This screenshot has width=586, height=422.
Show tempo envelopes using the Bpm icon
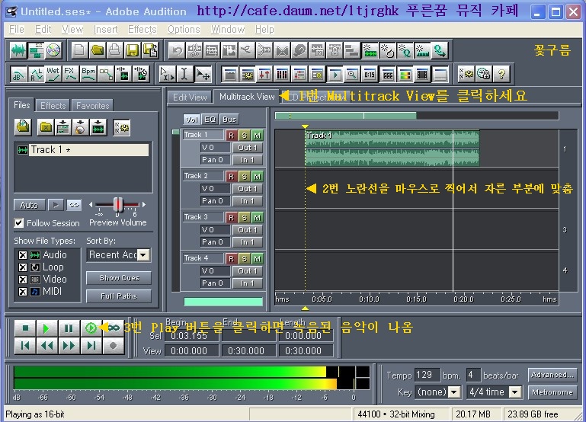(x=88, y=74)
